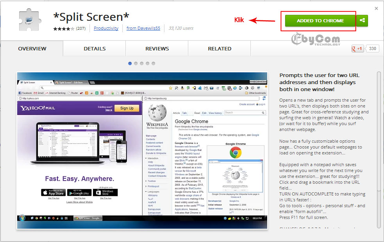The height and width of the screenshot is (242, 384).
Task: Open the Productivity category link
Action: 106,28
